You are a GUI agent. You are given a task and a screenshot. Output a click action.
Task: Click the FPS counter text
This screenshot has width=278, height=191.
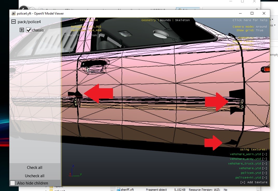[89, 20]
